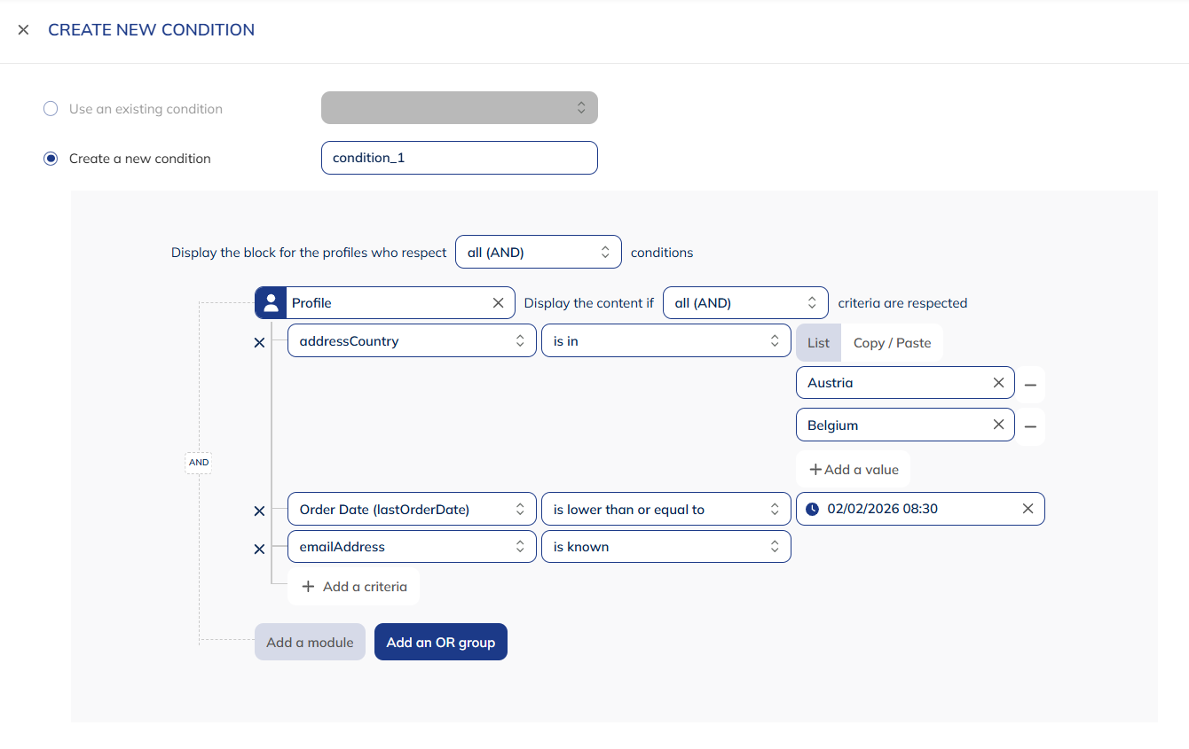Switch to the Copy / Paste tab
The width and height of the screenshot is (1189, 749).
click(x=892, y=343)
